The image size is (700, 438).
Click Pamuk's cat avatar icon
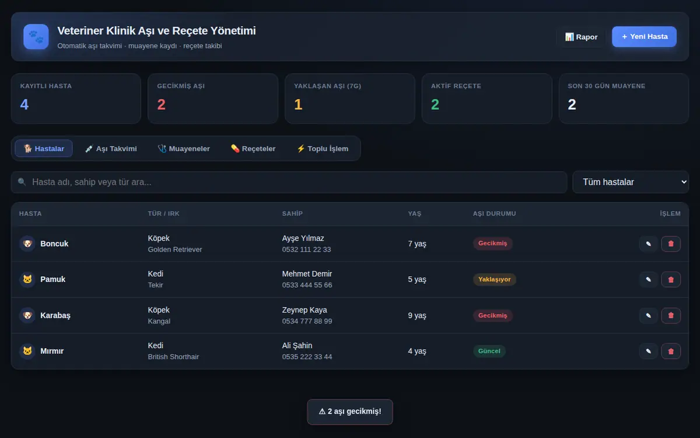[27, 279]
